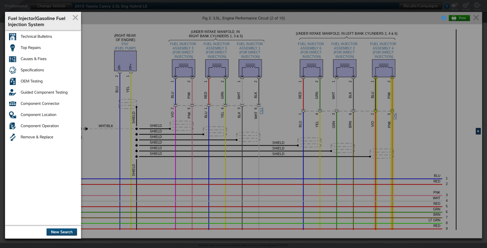Screen dimensions: 487x248
Task: Follow the CH1 connector link
Action: (395, 116)
